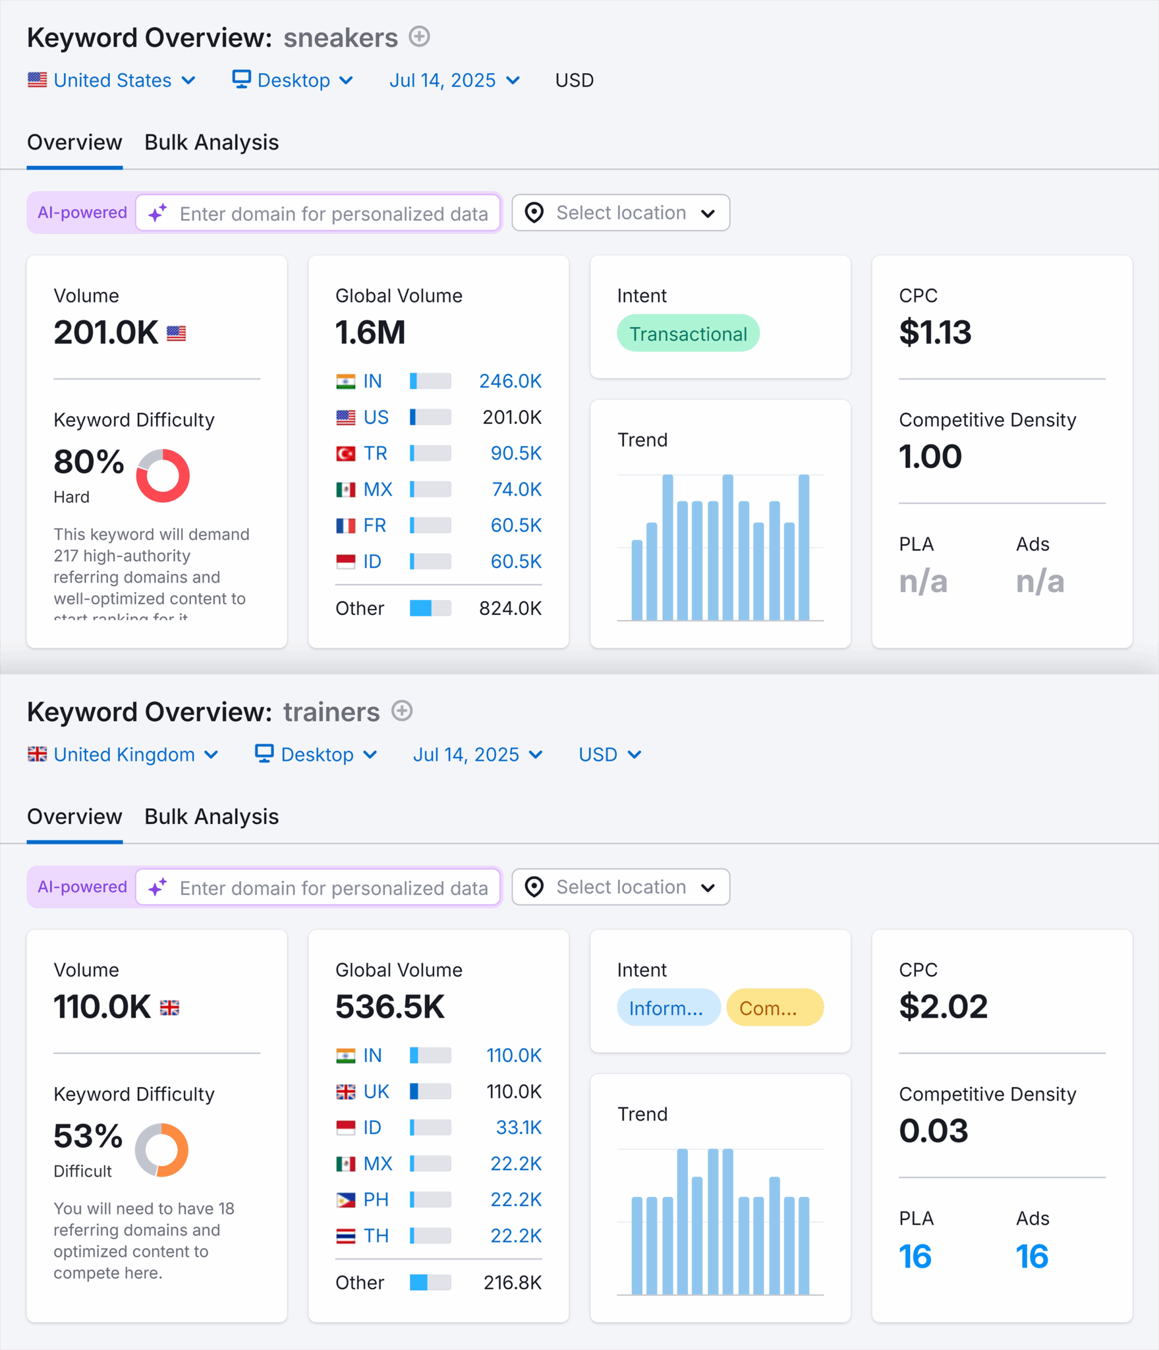Click the domain input field in sneakers panel
Image resolution: width=1159 pixels, height=1350 pixels.
pos(318,213)
